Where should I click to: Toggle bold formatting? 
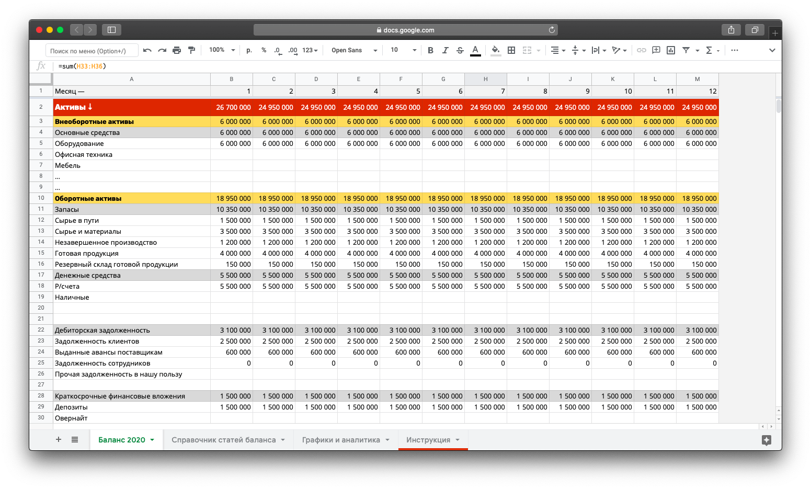[x=430, y=50]
